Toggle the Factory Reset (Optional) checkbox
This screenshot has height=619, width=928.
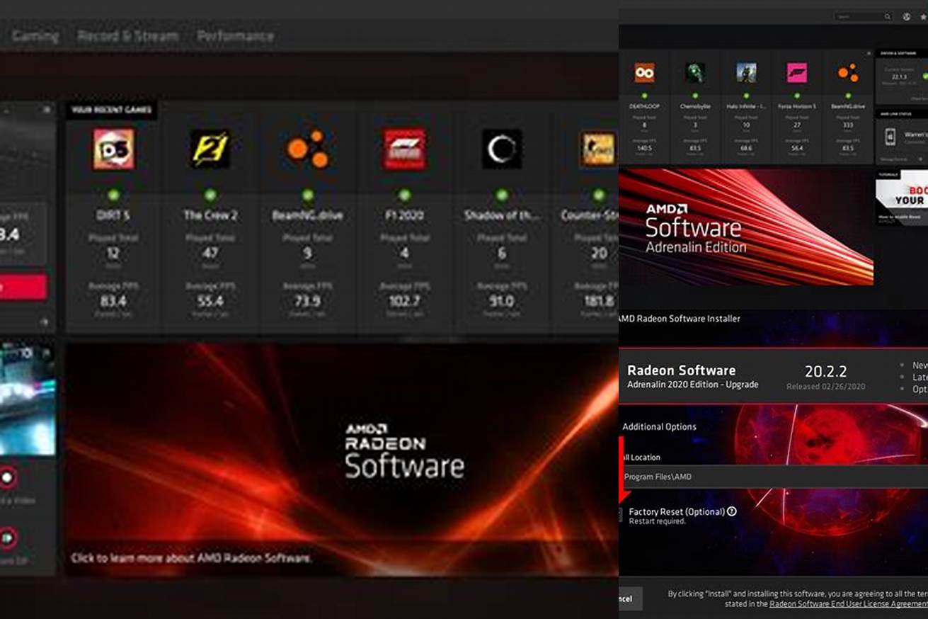point(621,514)
